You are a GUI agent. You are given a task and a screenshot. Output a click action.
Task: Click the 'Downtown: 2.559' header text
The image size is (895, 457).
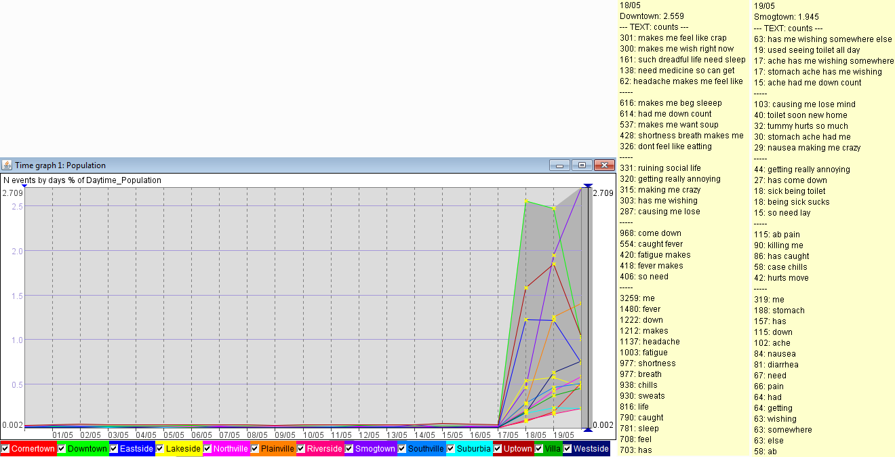tap(652, 16)
